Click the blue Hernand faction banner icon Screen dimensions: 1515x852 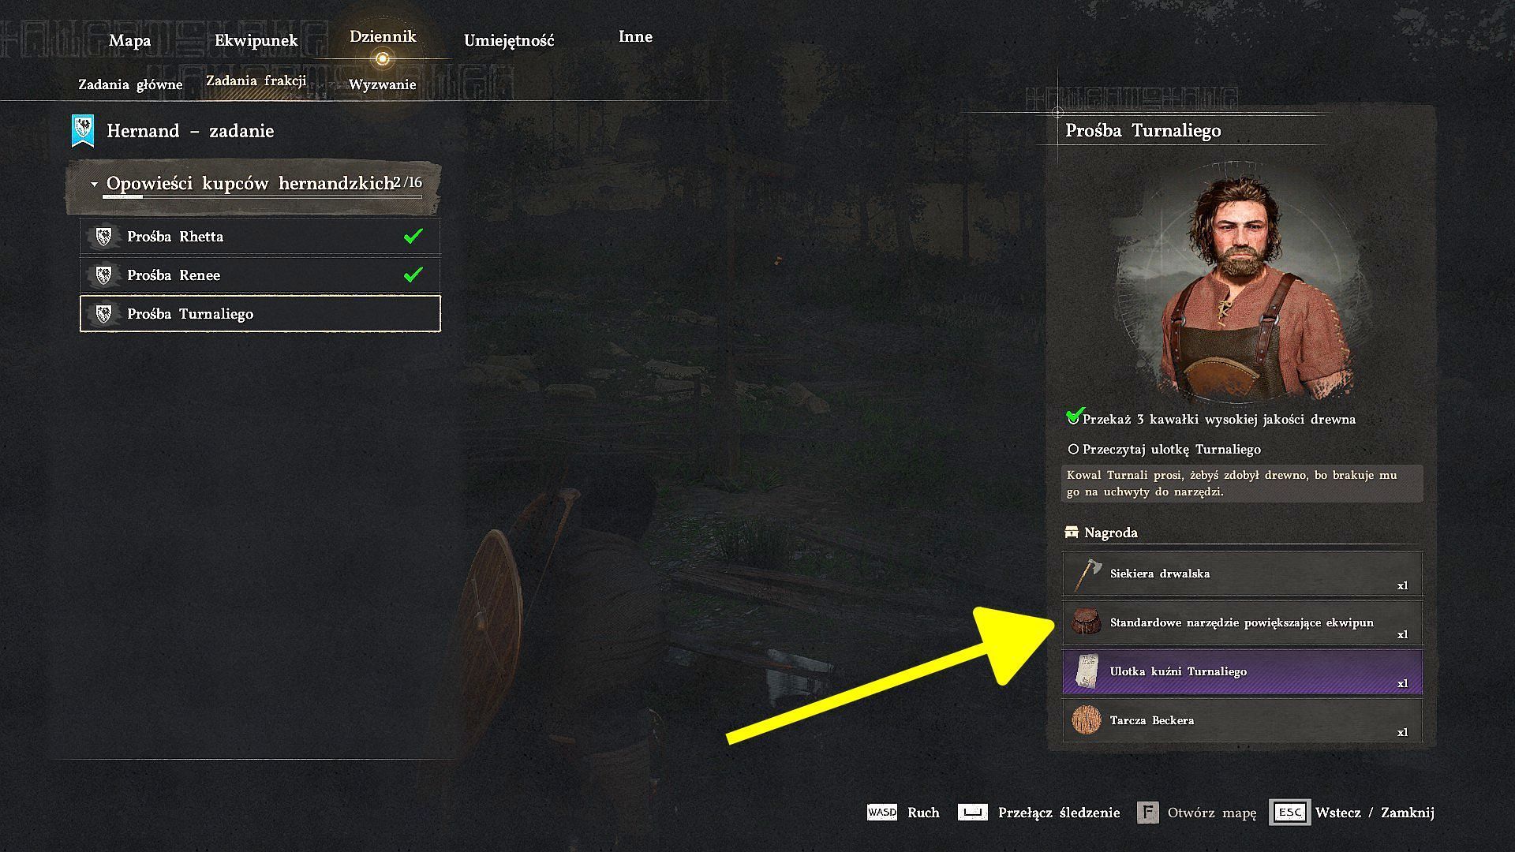[83, 131]
